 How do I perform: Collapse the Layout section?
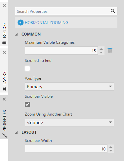[17, 132]
